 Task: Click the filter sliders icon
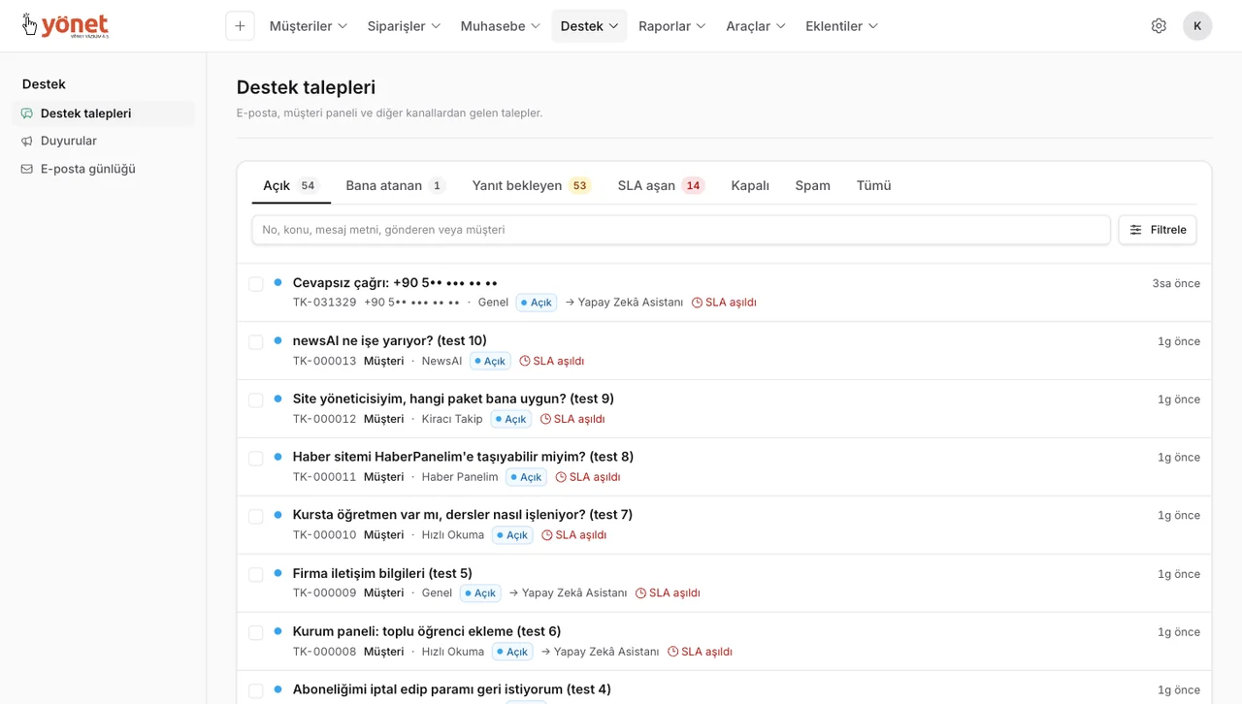click(x=1135, y=230)
